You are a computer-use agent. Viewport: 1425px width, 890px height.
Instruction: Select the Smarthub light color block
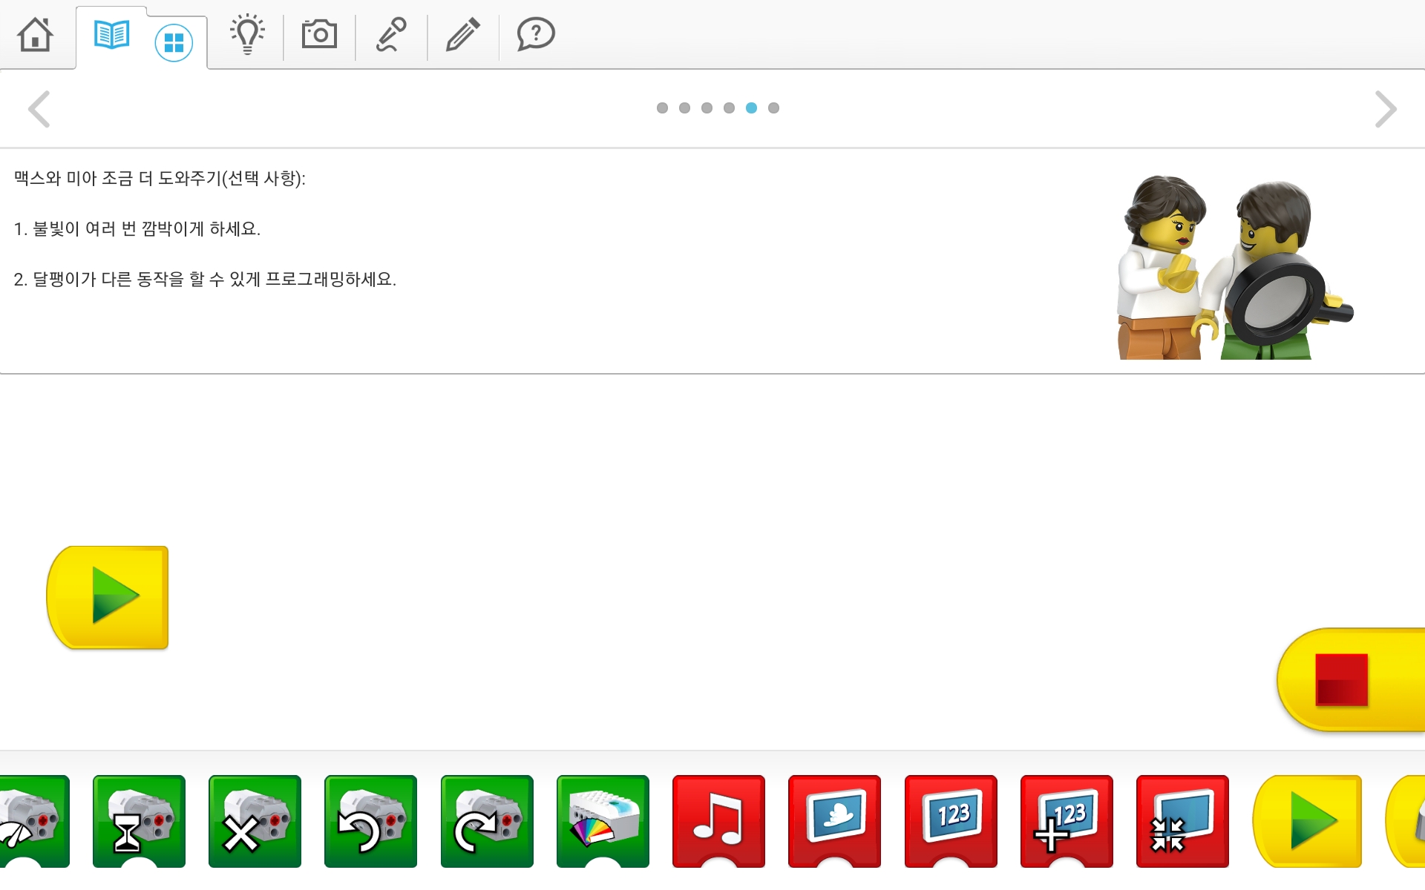tap(603, 821)
